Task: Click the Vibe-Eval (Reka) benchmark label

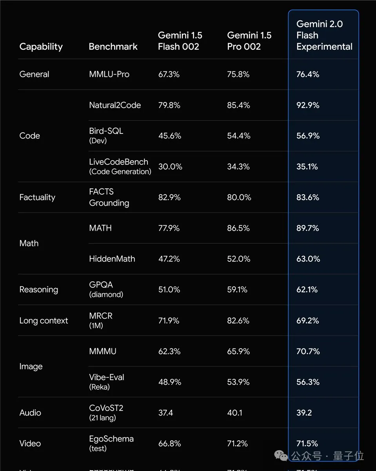Action: coord(106,382)
